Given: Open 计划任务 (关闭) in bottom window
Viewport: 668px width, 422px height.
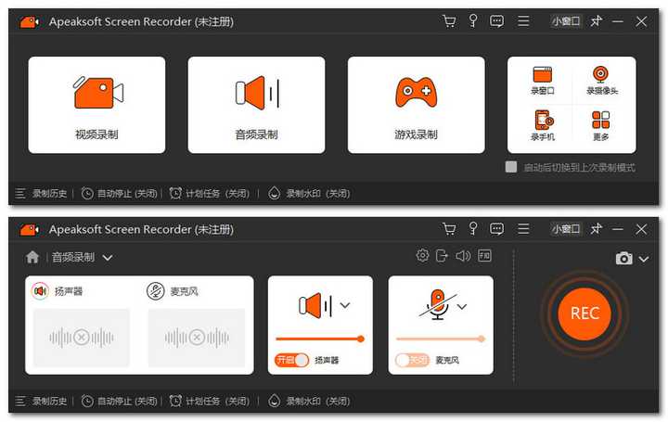Looking at the screenshot, I should (209, 402).
